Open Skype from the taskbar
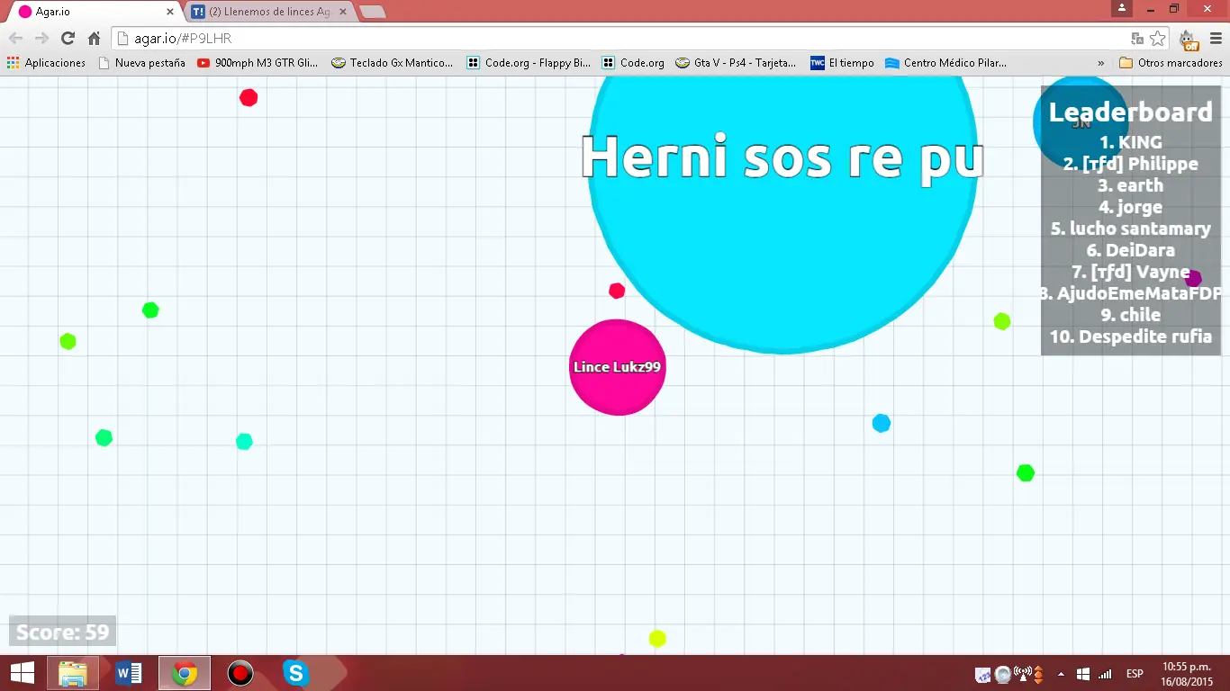The width and height of the screenshot is (1230, 691). (x=295, y=673)
